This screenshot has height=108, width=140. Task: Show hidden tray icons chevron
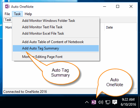tap(87, 102)
